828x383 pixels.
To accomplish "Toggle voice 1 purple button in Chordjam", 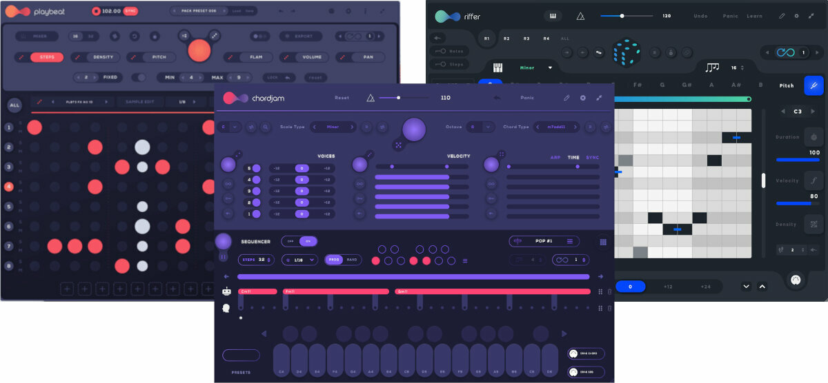I will [256, 214].
